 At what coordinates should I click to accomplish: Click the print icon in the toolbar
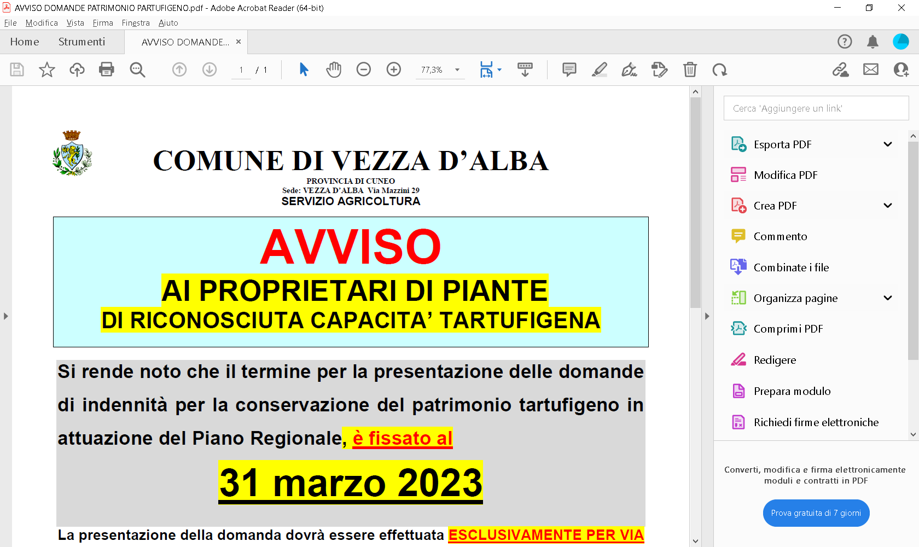coord(107,69)
